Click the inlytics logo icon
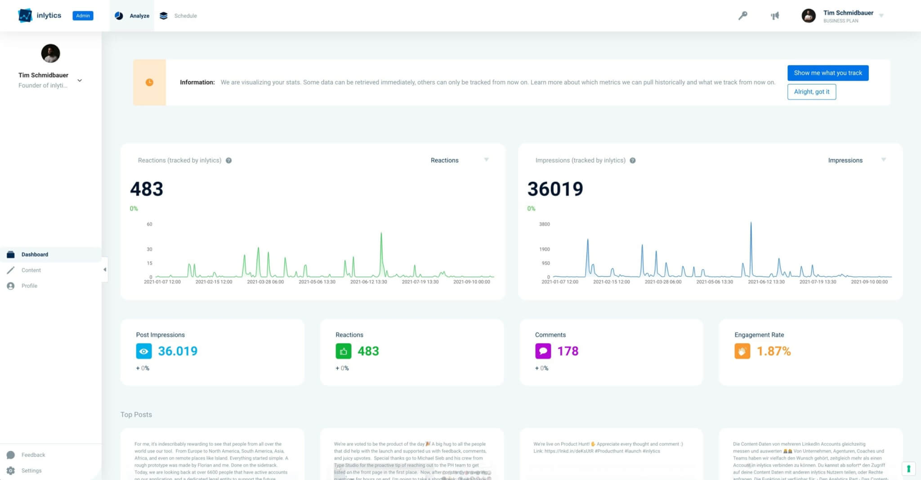This screenshot has height=480, width=921. pos(25,15)
